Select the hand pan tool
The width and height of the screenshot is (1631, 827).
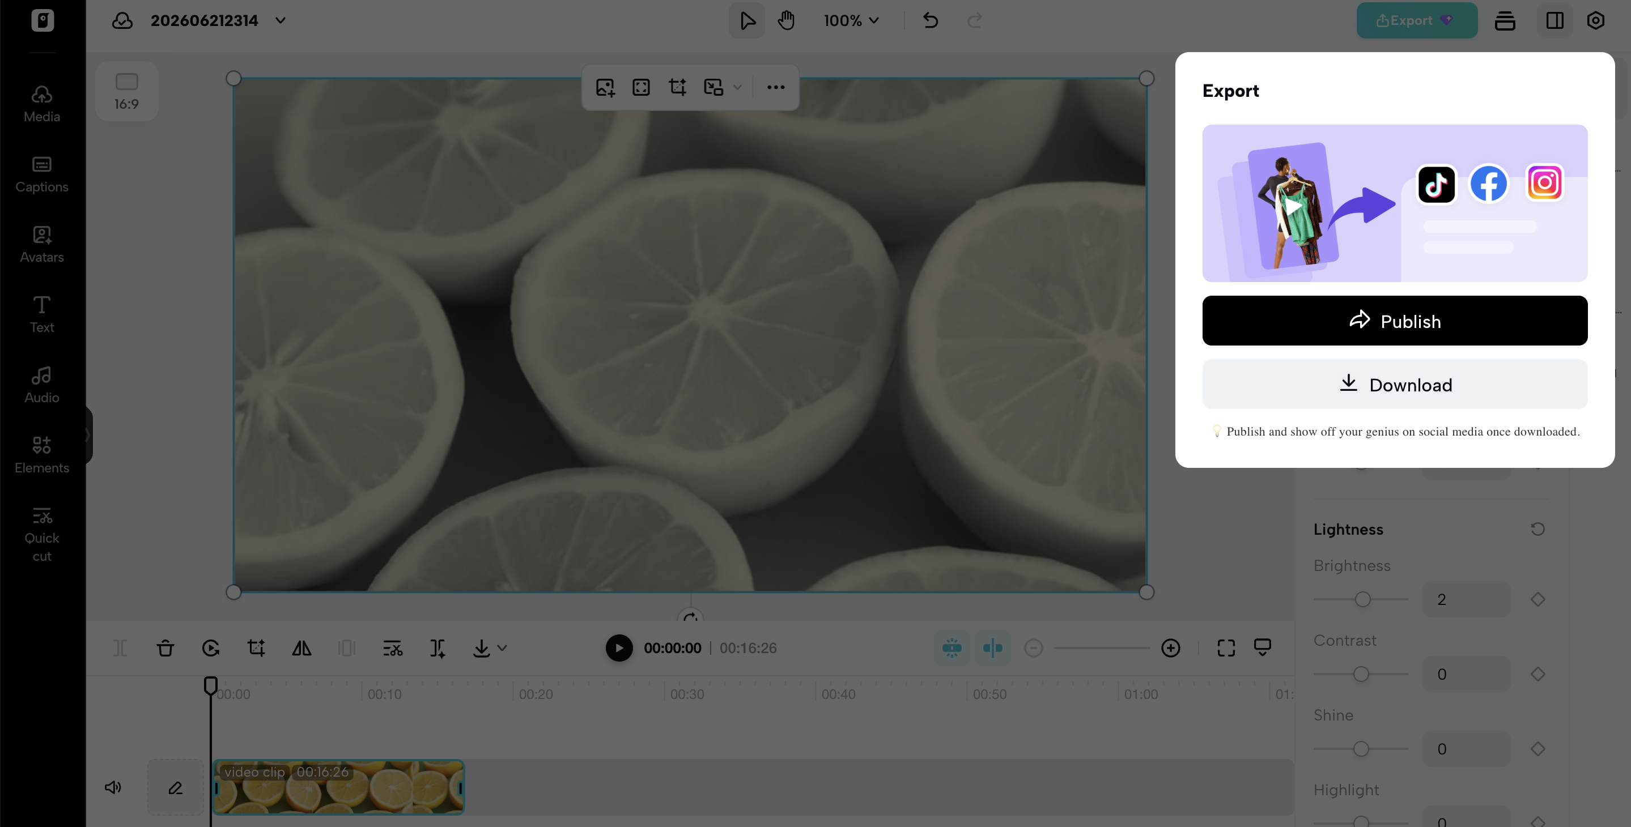787,20
